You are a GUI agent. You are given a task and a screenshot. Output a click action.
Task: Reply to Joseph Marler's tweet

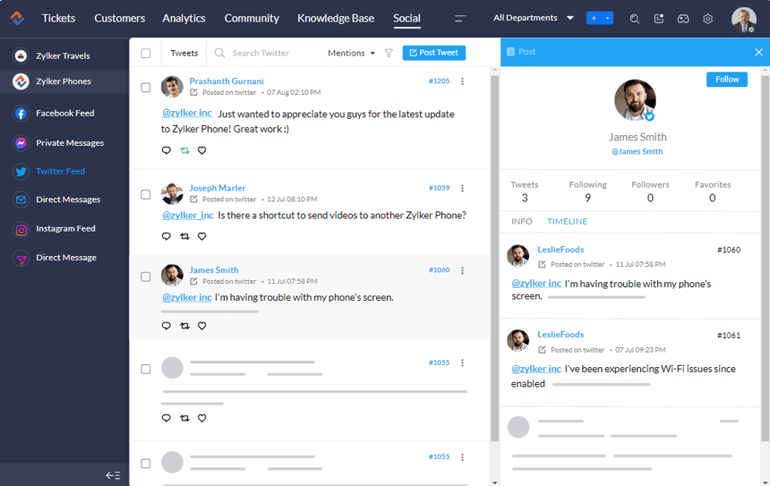167,236
